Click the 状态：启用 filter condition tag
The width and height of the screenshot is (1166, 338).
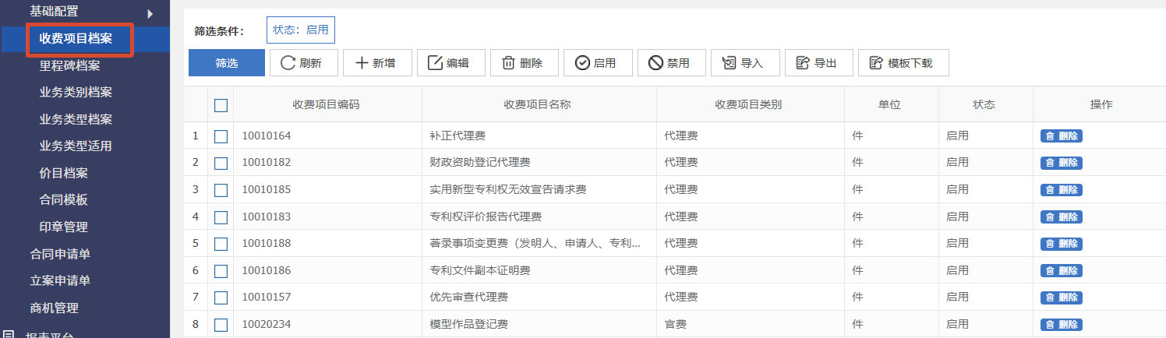(301, 30)
